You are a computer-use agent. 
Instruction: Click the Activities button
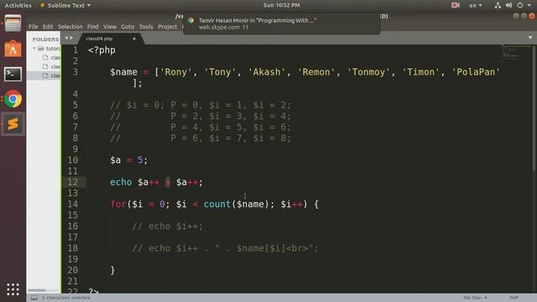pos(18,5)
